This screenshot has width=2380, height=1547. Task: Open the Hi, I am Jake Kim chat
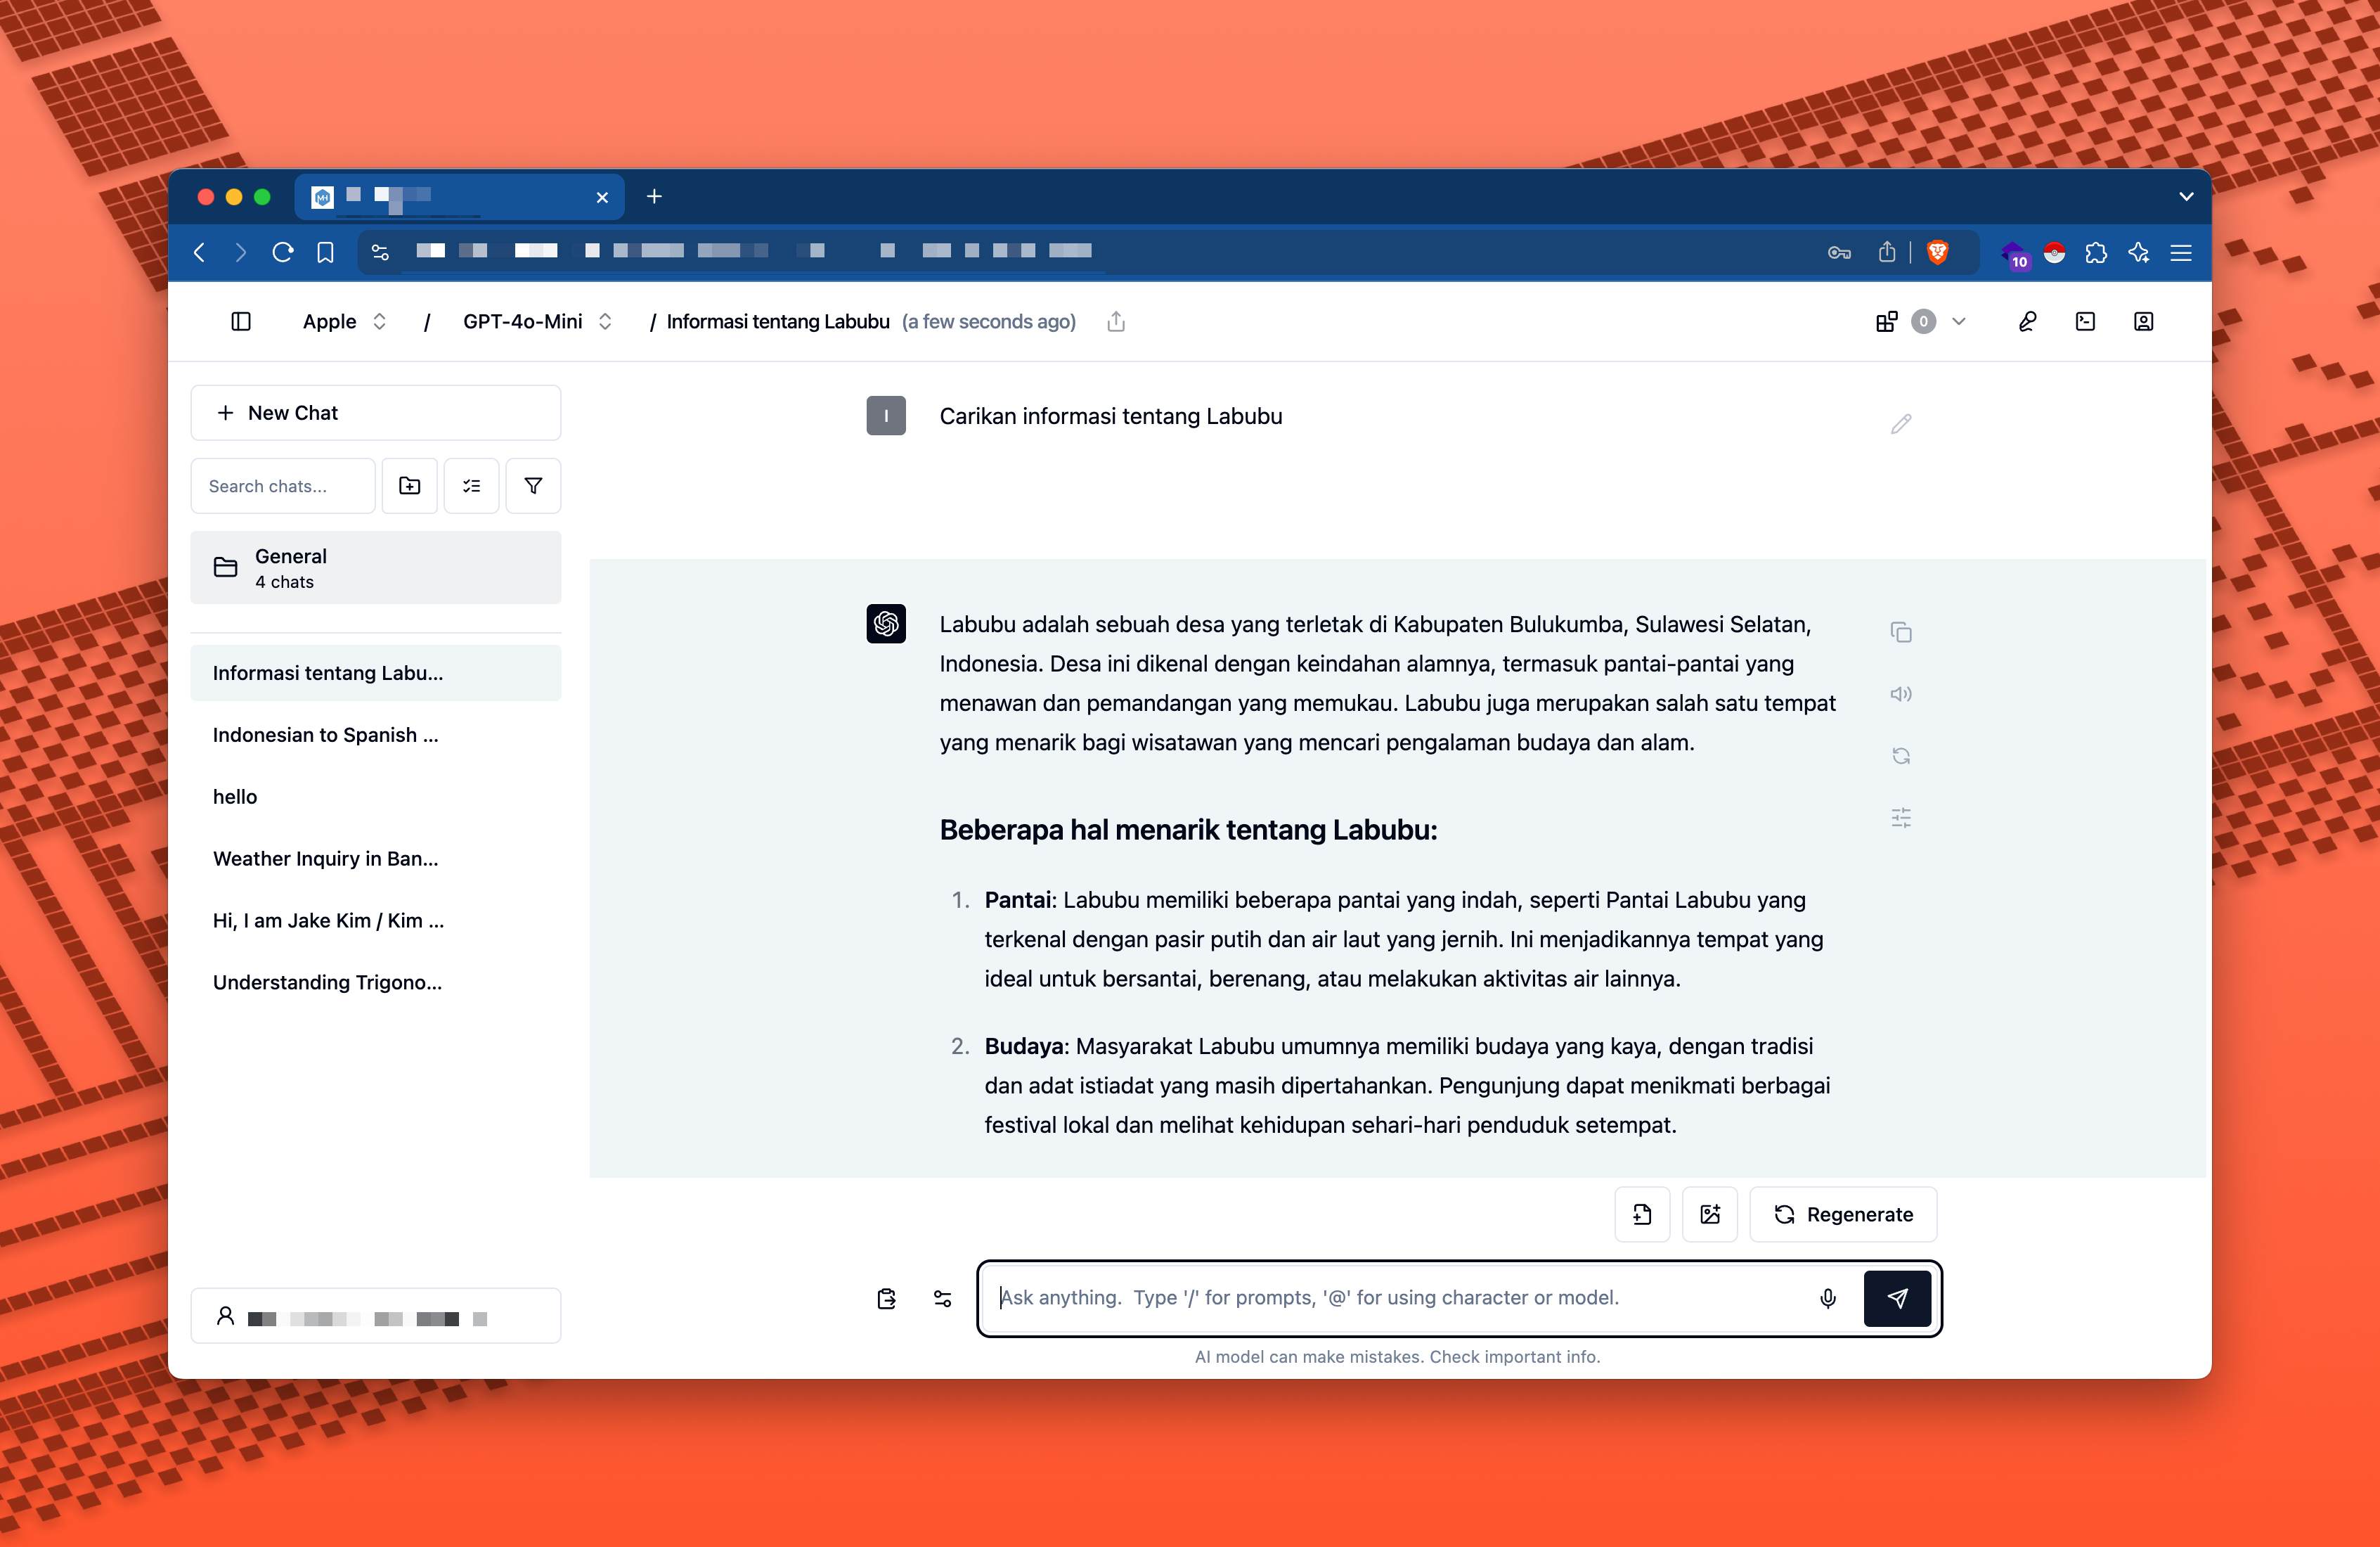click(376, 920)
